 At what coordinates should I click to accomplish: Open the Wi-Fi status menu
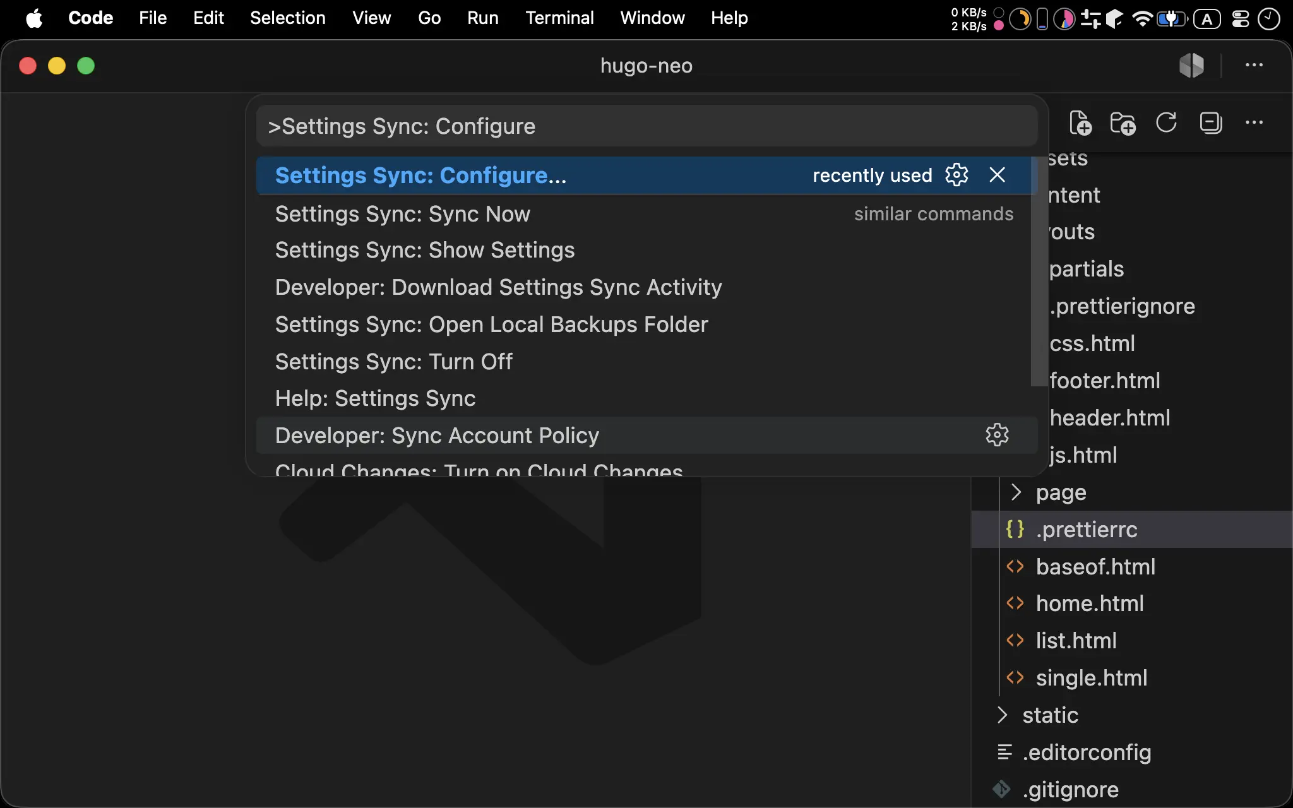coord(1142,18)
